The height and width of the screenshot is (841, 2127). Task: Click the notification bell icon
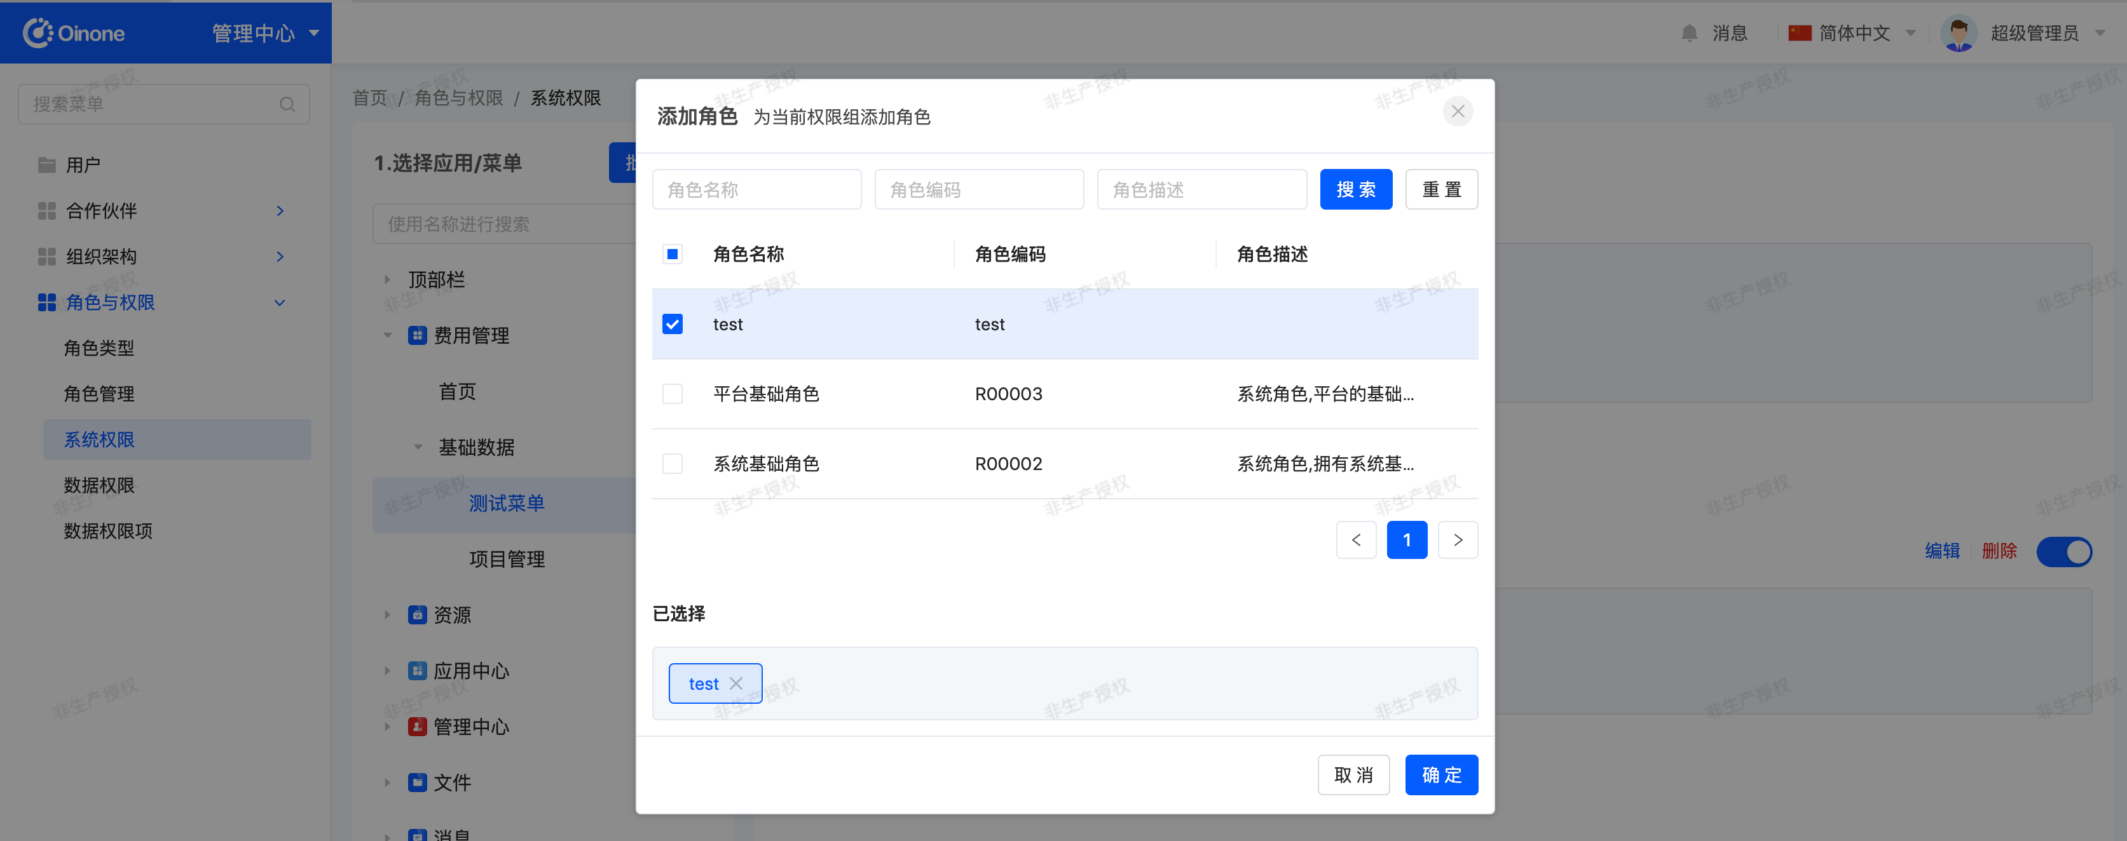click(x=1688, y=33)
